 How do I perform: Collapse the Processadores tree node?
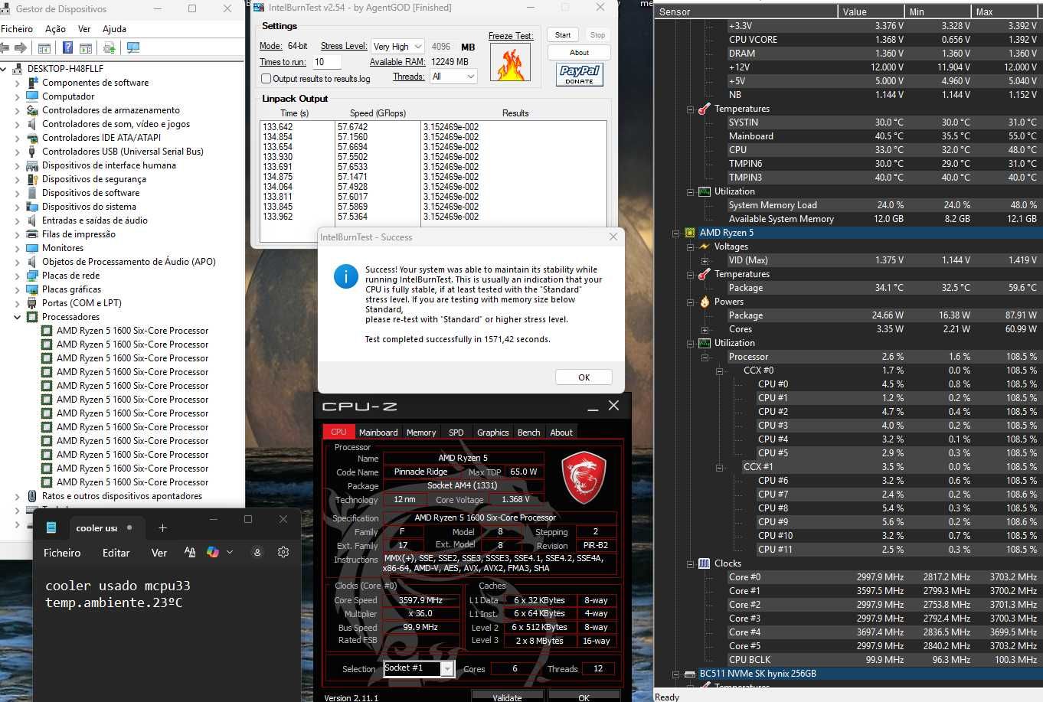[18, 317]
